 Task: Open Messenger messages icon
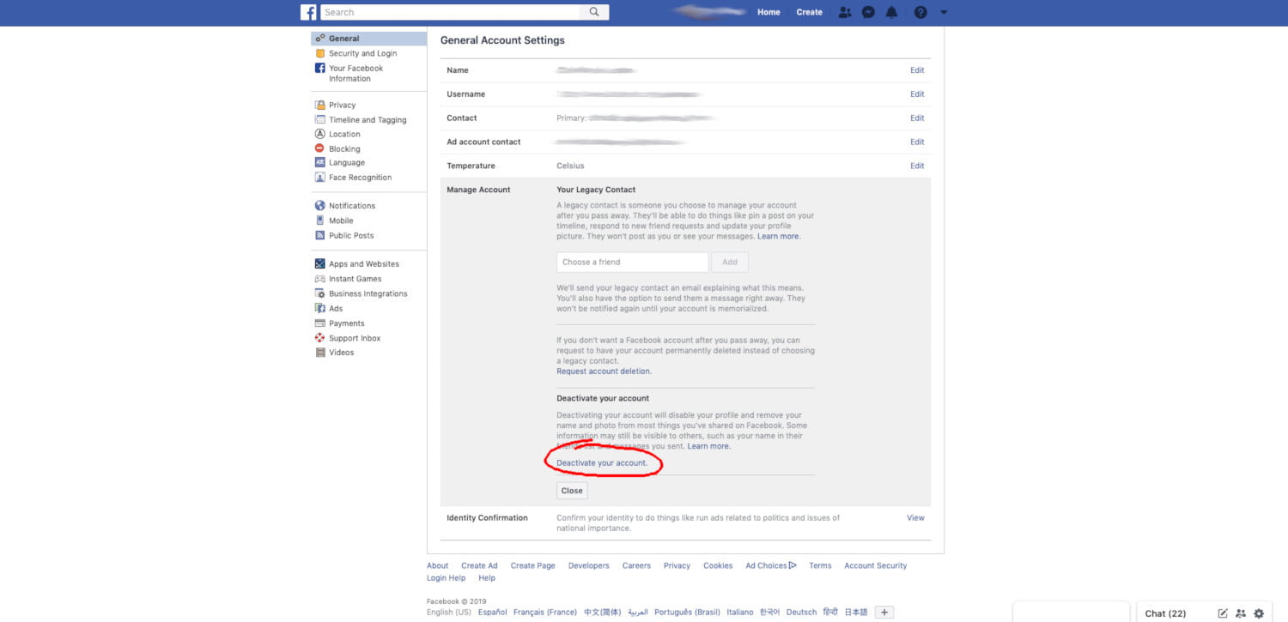point(868,12)
